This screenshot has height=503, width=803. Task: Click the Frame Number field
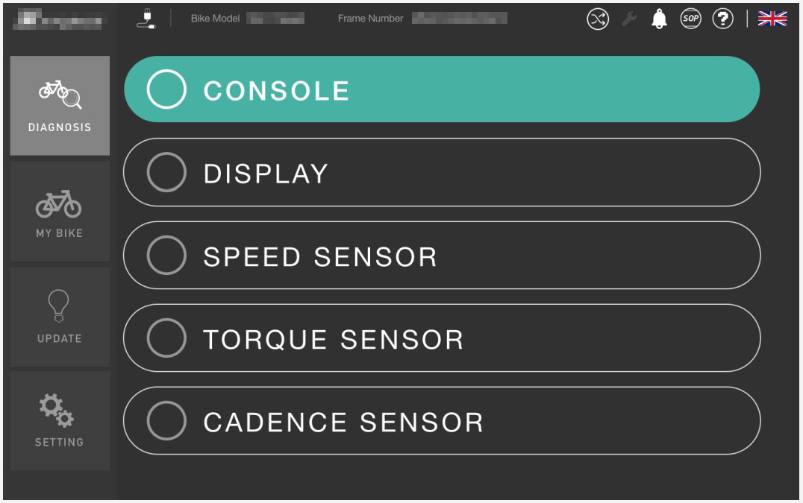pyautogui.click(x=459, y=19)
